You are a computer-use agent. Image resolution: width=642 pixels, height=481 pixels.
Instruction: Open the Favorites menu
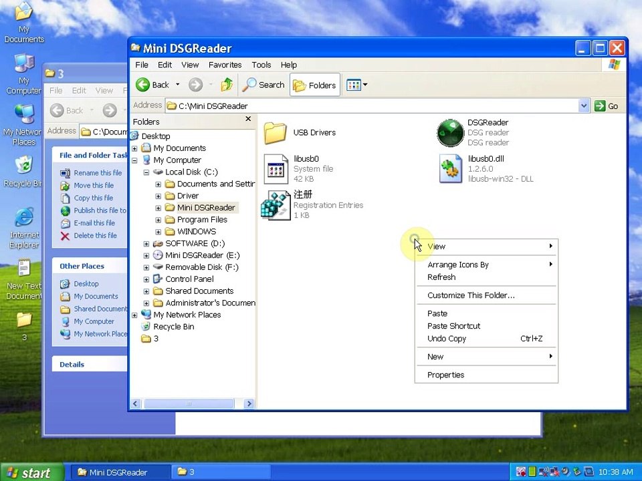tap(225, 65)
